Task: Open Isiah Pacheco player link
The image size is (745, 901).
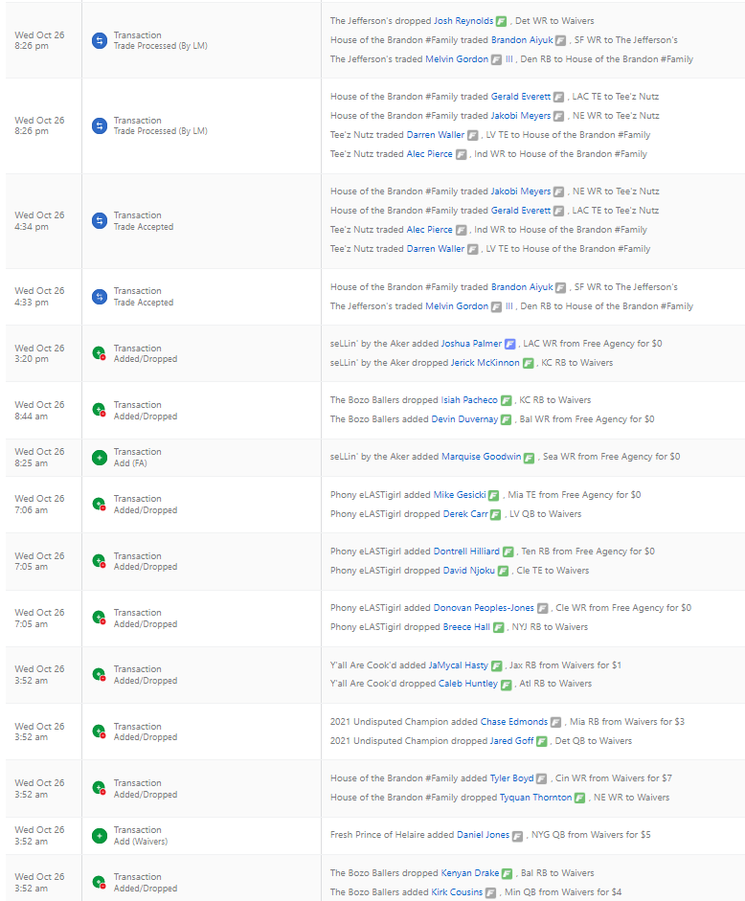Action: pos(468,400)
